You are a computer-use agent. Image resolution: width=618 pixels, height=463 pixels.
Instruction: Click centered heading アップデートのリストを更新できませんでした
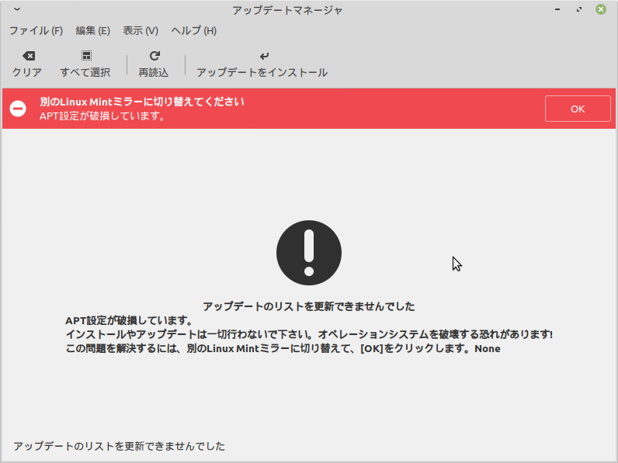click(308, 306)
